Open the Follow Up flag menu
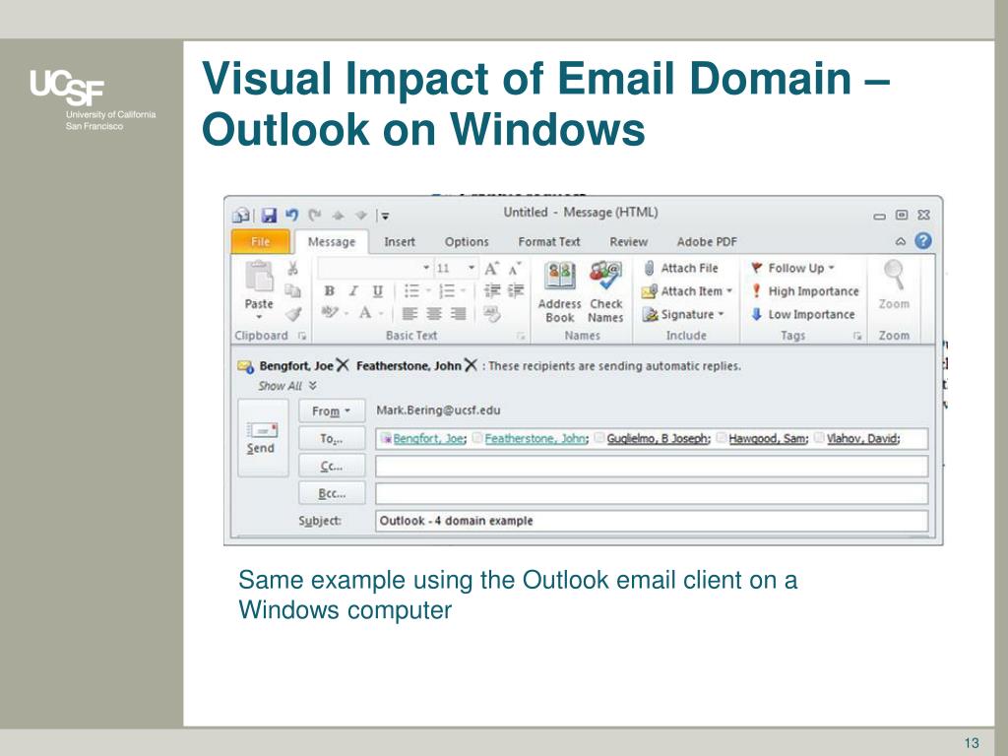The width and height of the screenshot is (1008, 756). (792, 268)
